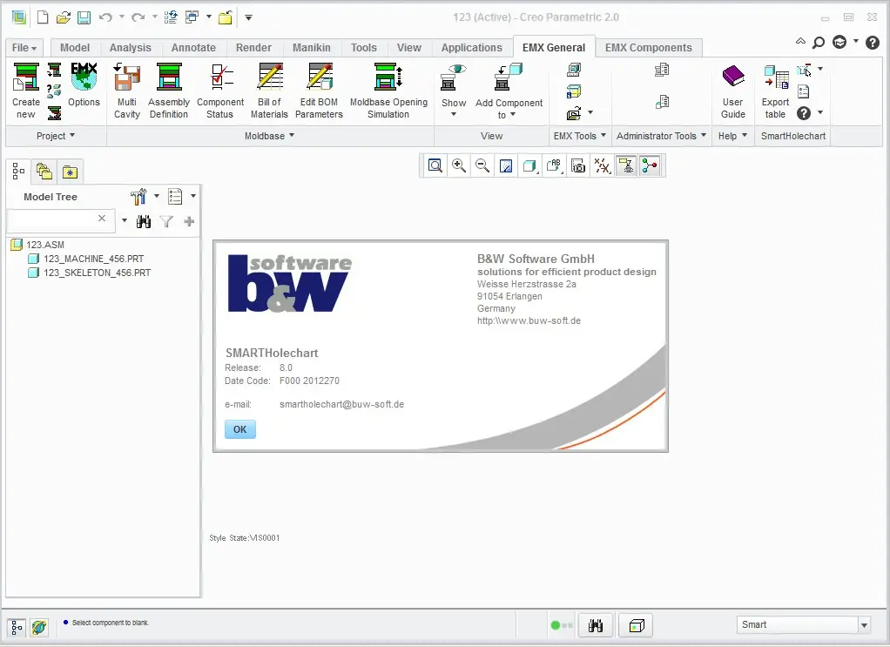Open the File menu
890x647 pixels.
pos(24,48)
